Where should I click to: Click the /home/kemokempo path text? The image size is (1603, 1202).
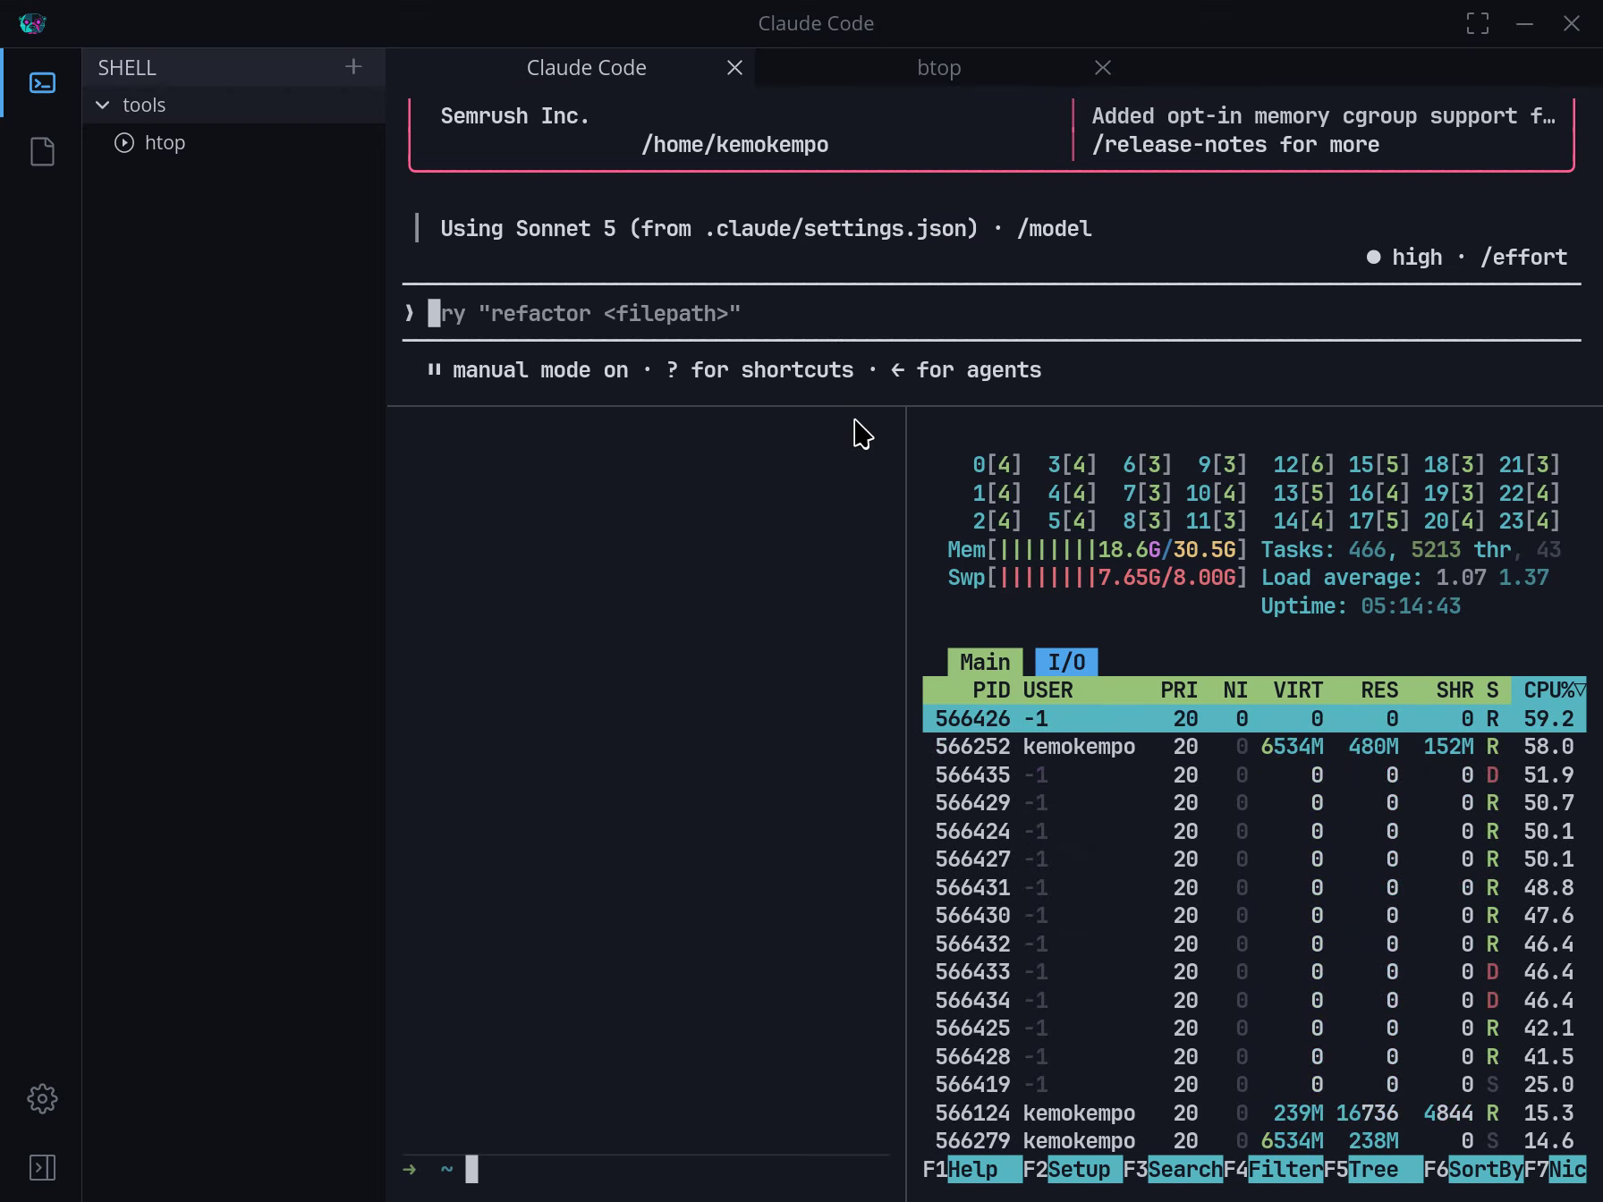tap(734, 145)
